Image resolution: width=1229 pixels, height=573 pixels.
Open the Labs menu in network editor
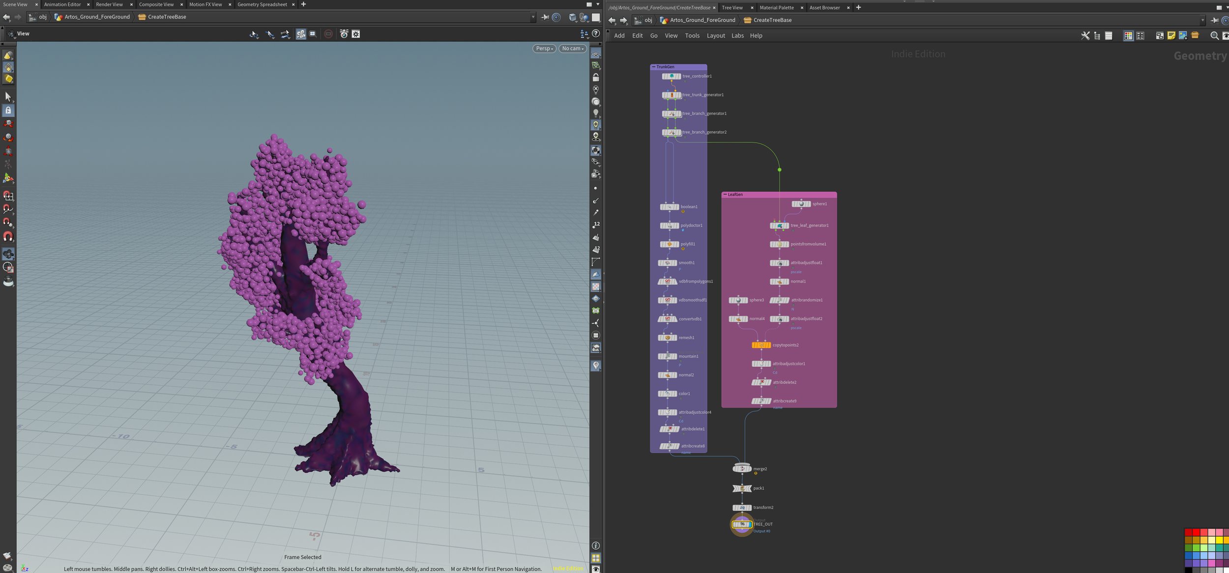[x=737, y=35]
